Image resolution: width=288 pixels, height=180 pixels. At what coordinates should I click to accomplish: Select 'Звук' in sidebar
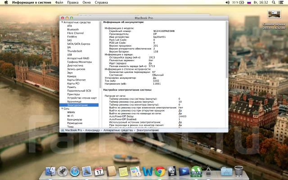tap(70, 72)
